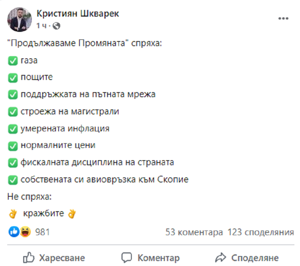Open the 981 reactions list
This screenshot has width=300, height=266.
[x=42, y=232]
